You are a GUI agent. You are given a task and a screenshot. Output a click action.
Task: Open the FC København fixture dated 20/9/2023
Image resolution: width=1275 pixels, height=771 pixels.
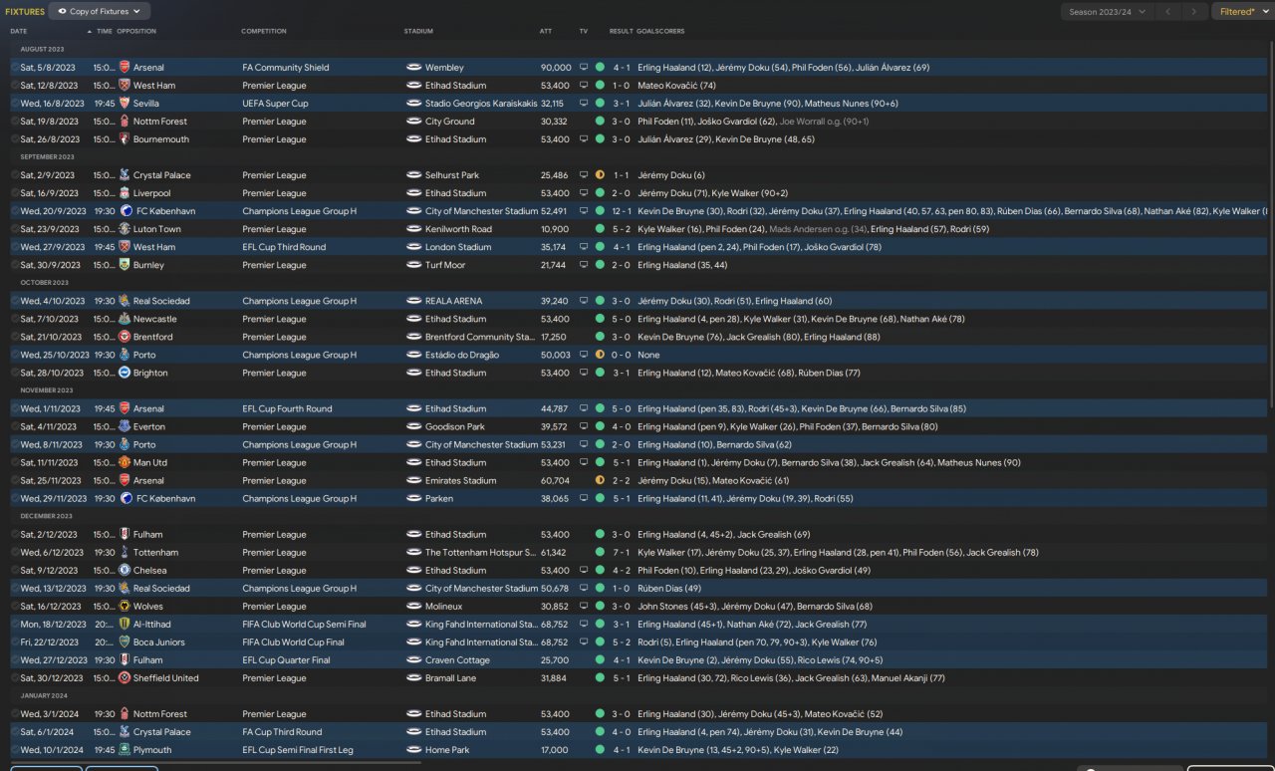[x=637, y=211]
